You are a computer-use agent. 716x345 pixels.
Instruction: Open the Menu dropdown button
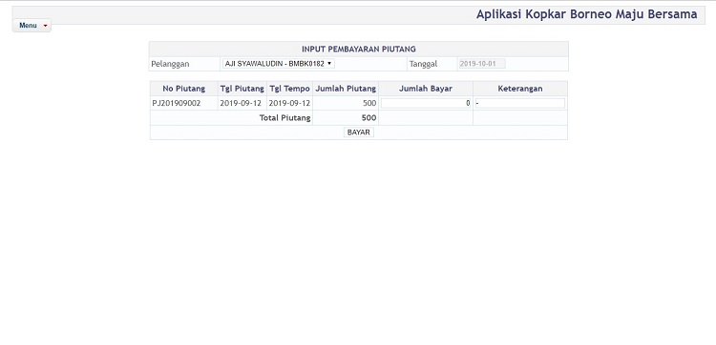tap(32, 26)
